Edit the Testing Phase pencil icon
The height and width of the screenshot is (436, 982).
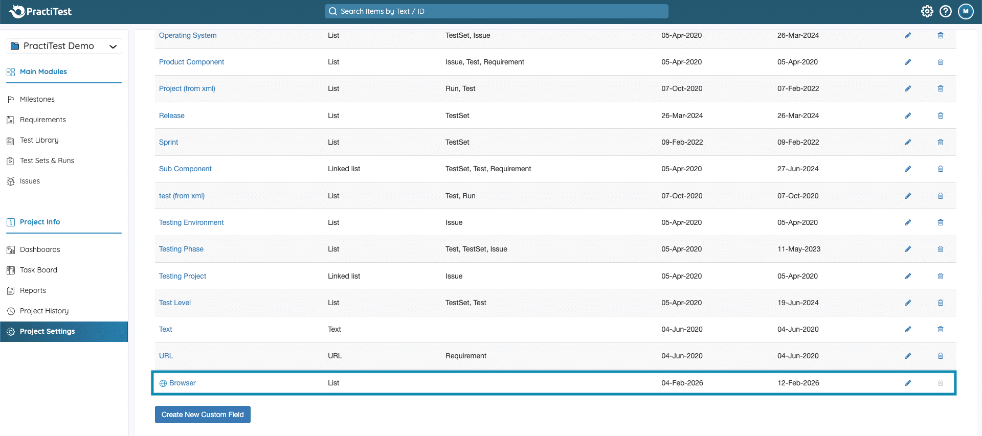[x=908, y=249]
